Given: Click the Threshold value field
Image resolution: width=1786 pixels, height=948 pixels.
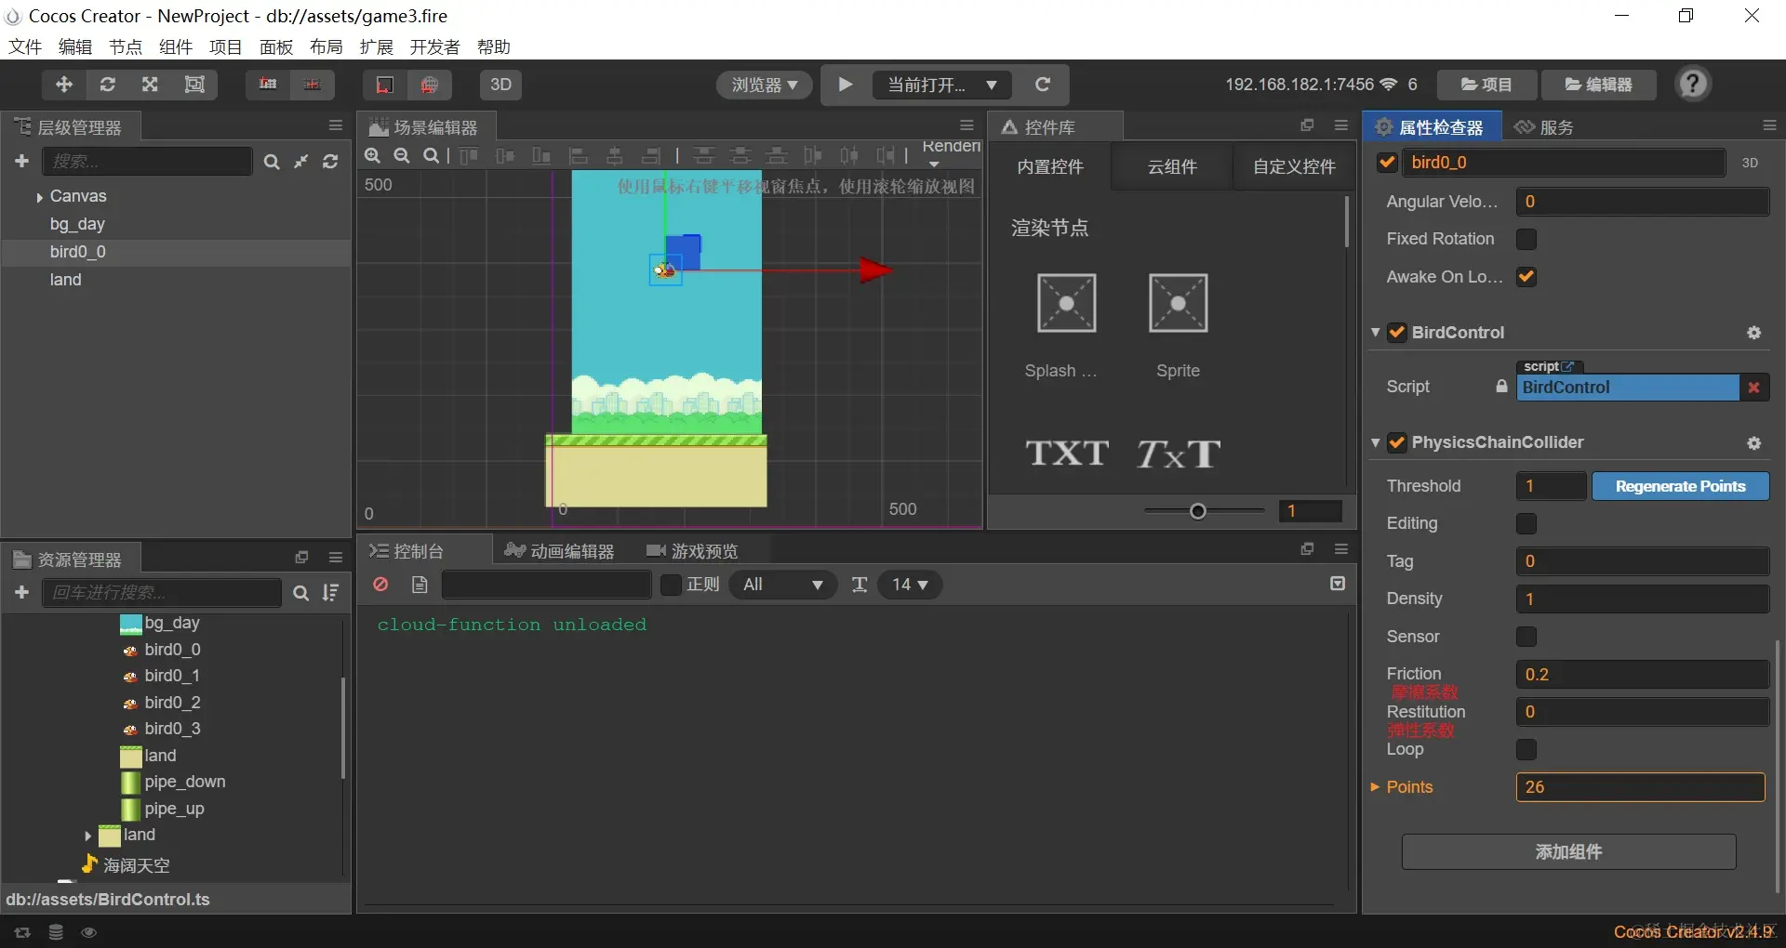Looking at the screenshot, I should click(x=1551, y=486).
